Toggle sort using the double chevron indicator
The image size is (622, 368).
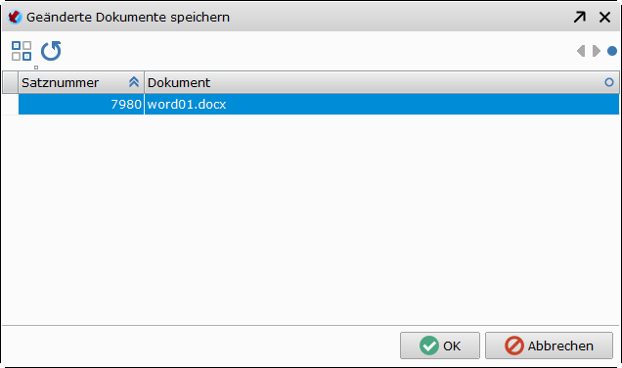(134, 82)
